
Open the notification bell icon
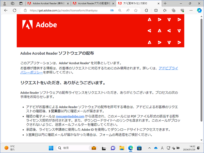[x=198, y=148]
